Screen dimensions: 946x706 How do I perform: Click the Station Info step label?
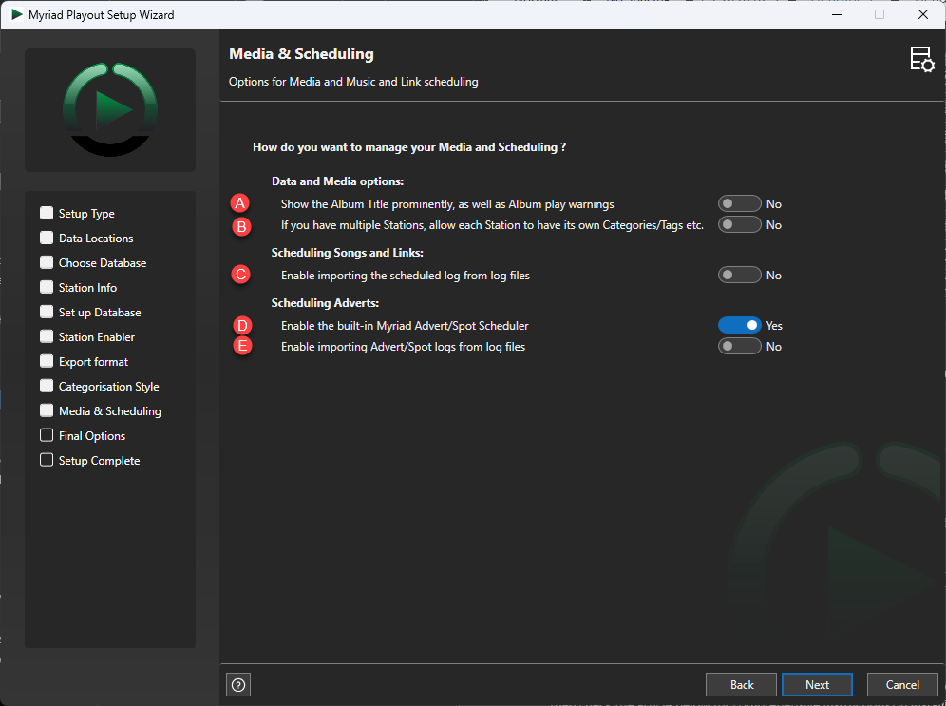[x=87, y=288]
